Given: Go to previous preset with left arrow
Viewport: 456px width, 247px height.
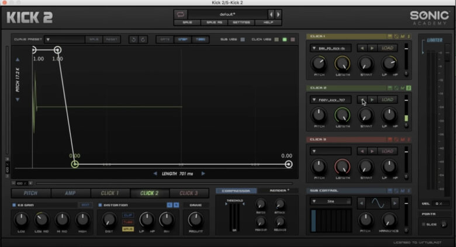Looking at the screenshot, I should tap(271, 14).
